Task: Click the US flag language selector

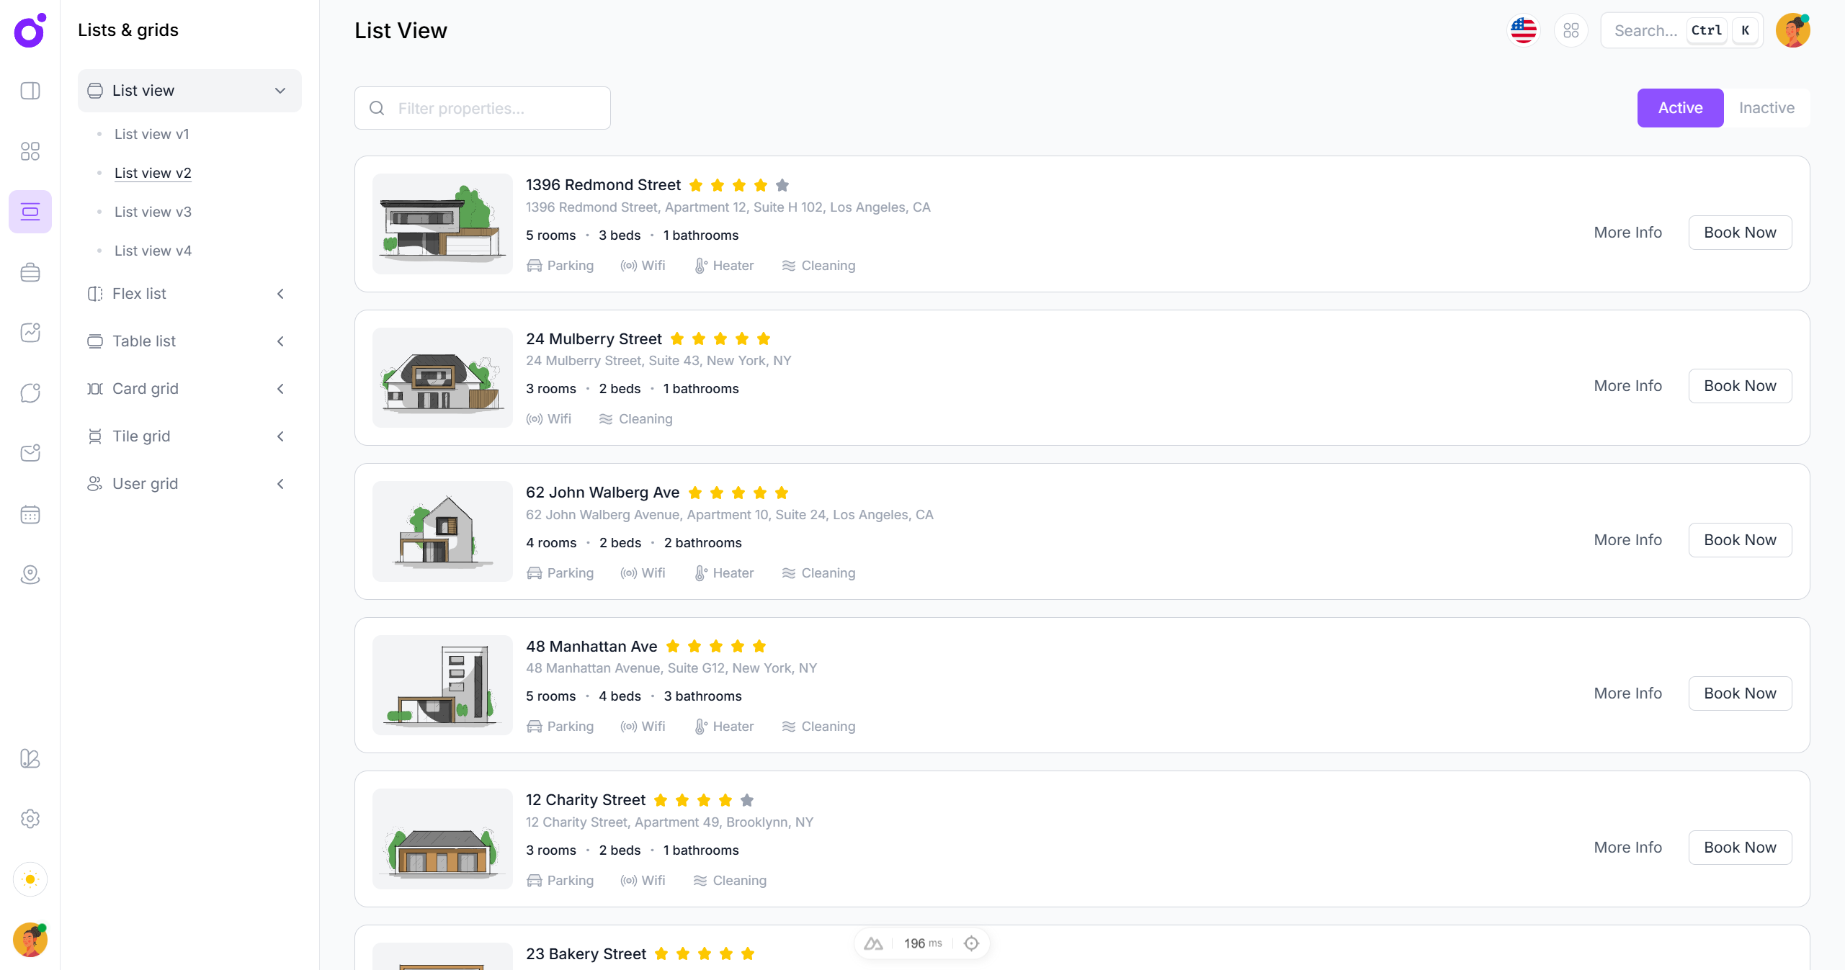Action: point(1523,30)
